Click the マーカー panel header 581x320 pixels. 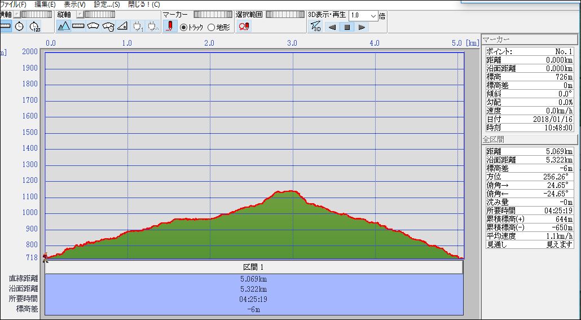530,40
